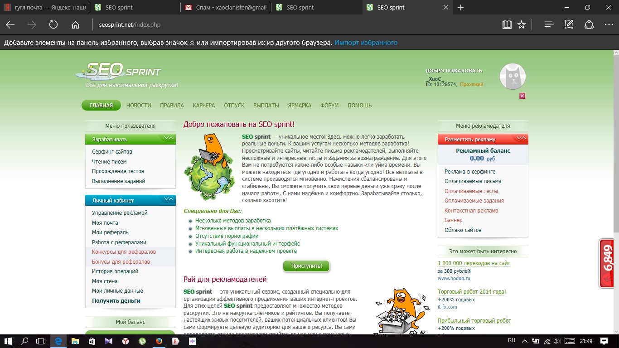Close the active SEO sprint tab
The height and width of the screenshot is (348, 619).
(x=446, y=7)
